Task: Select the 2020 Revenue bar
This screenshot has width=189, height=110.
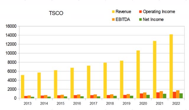Action: 138,74
